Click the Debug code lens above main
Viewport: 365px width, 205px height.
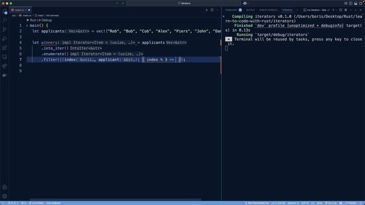point(45,20)
